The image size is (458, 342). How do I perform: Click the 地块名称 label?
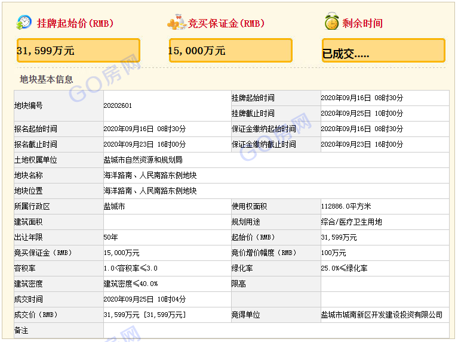coord(28,175)
